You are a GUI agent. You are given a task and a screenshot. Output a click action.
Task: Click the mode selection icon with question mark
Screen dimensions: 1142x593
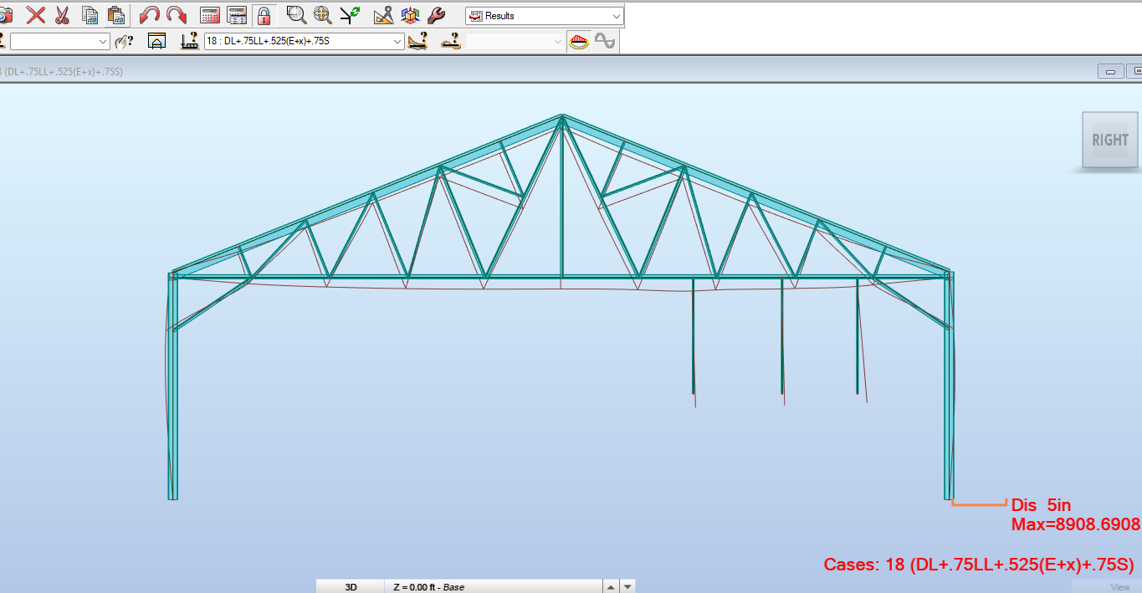452,41
